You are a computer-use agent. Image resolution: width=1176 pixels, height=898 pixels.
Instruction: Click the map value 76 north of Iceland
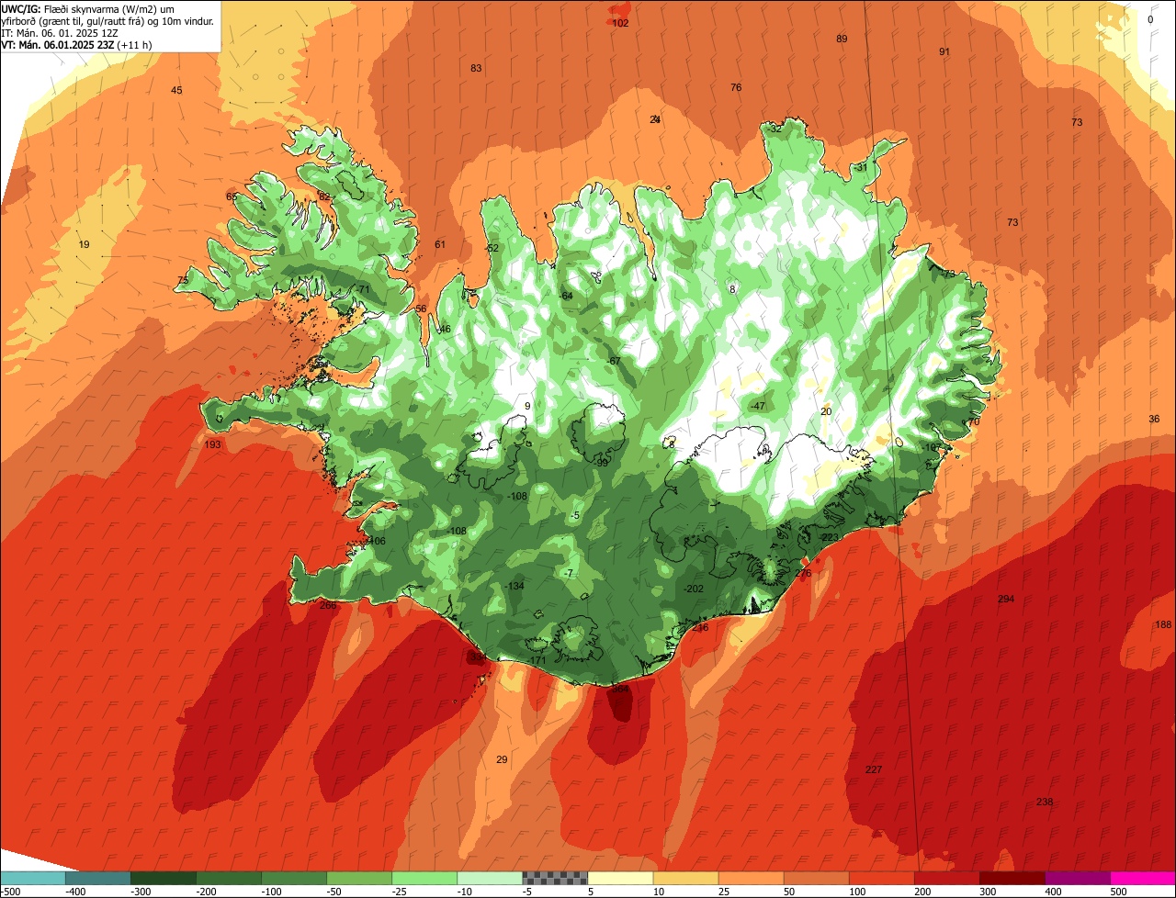[736, 87]
